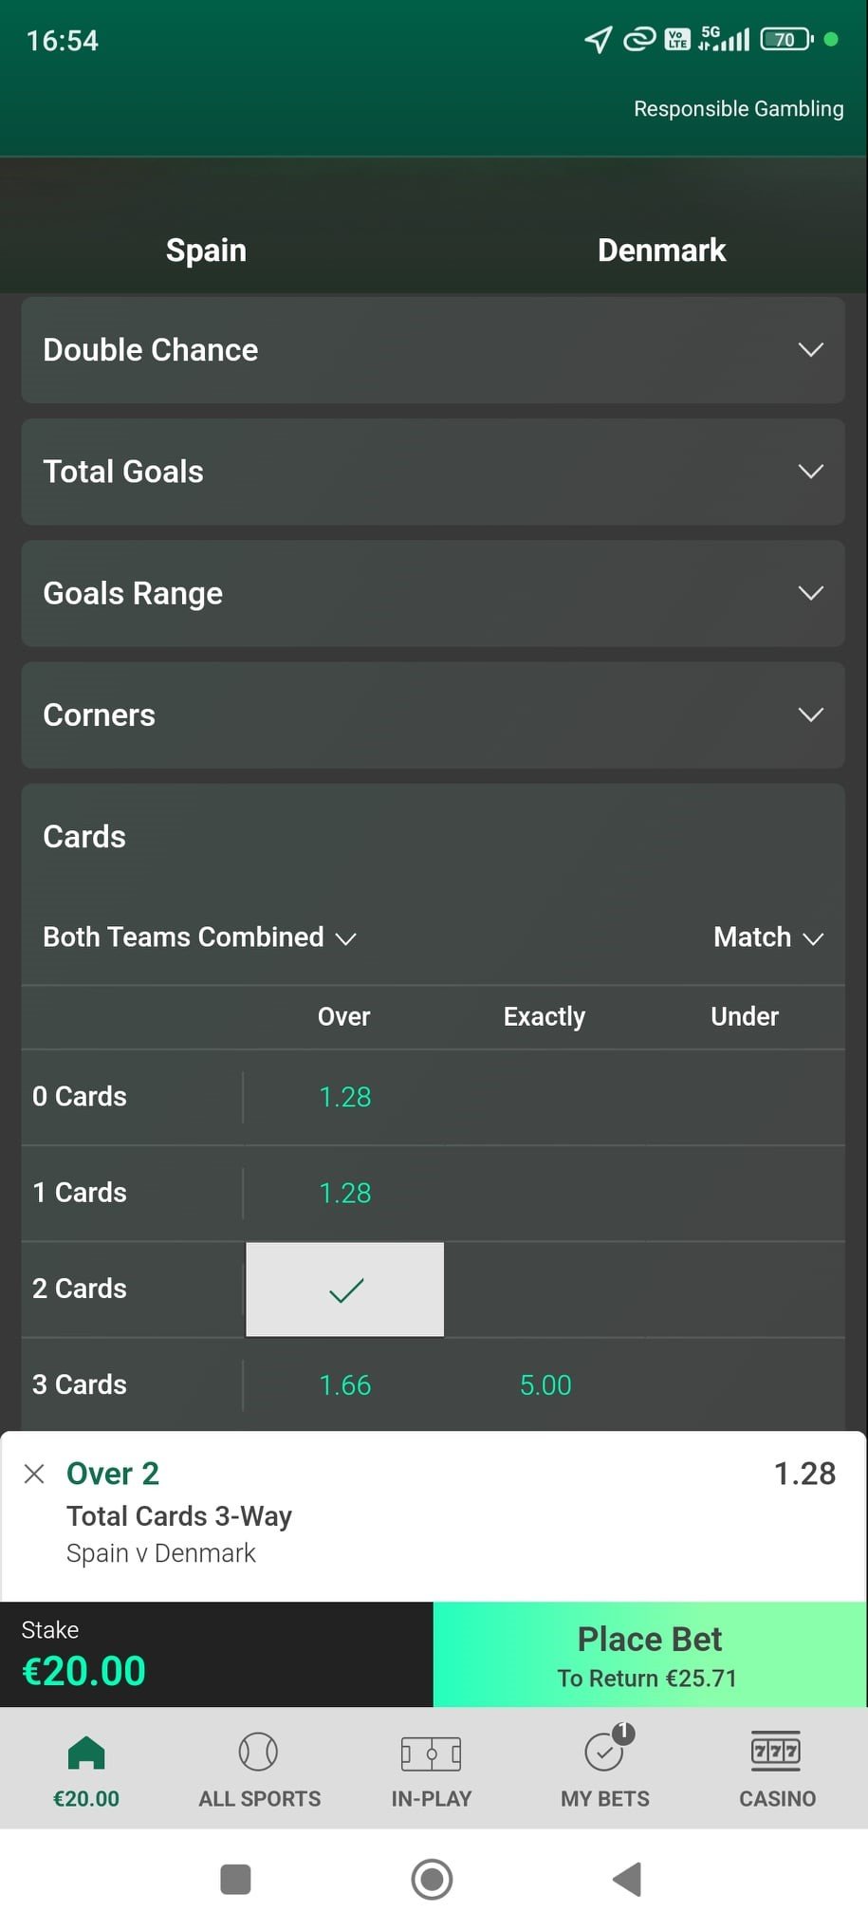This screenshot has width=868, height=1930.
Task: Remove Over 2 selection with X icon
Action: pyautogui.click(x=34, y=1474)
